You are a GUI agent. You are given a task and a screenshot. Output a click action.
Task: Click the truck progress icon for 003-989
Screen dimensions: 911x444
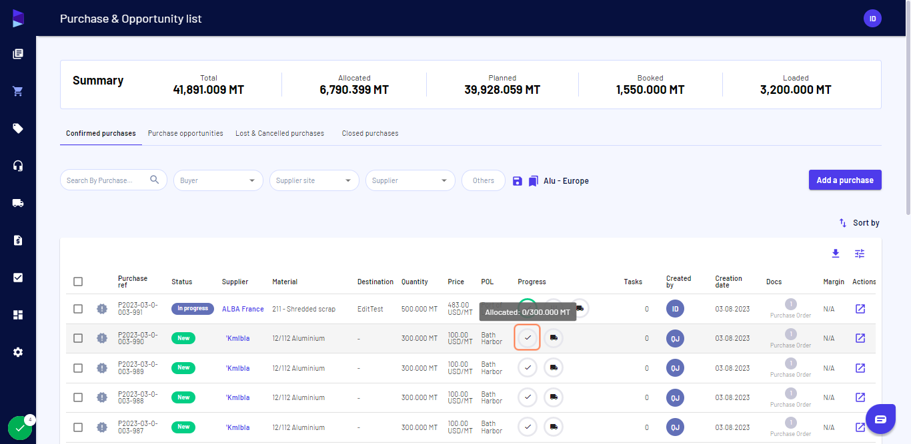(554, 367)
